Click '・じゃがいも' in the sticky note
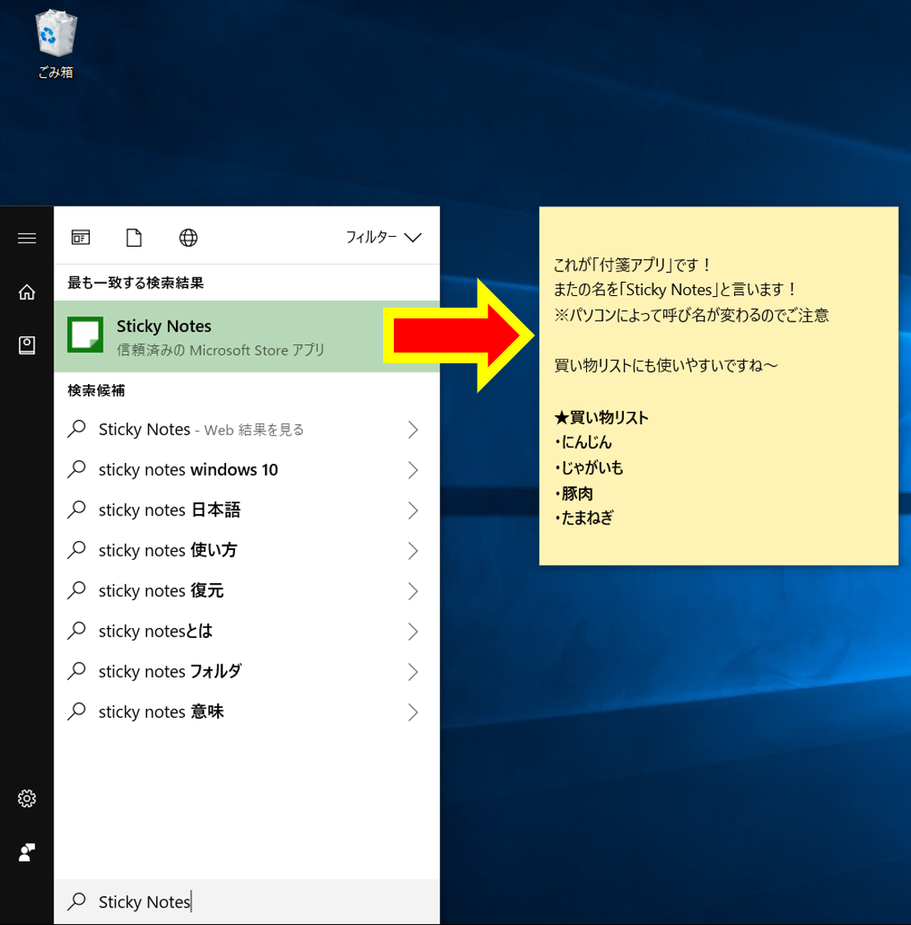The height and width of the screenshot is (925, 911). point(589,468)
